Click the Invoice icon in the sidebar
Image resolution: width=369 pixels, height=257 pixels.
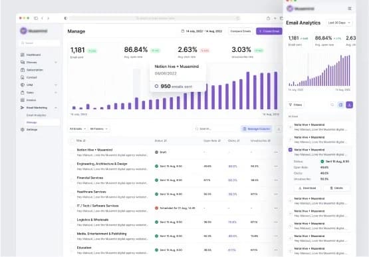[23, 100]
